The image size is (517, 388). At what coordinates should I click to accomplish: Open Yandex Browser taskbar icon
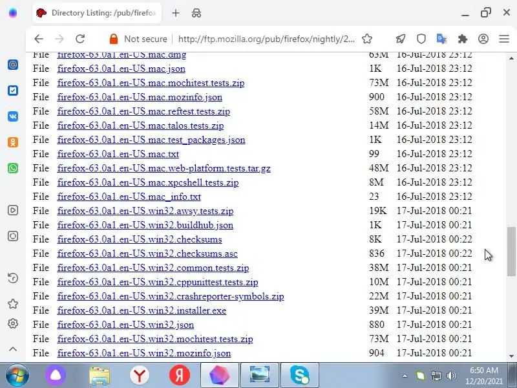[x=140, y=376]
